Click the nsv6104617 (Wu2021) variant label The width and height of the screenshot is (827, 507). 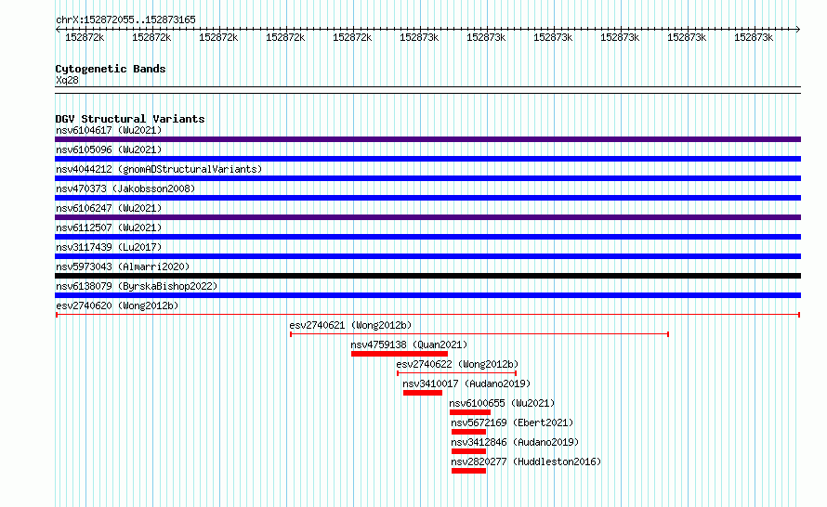pos(109,130)
